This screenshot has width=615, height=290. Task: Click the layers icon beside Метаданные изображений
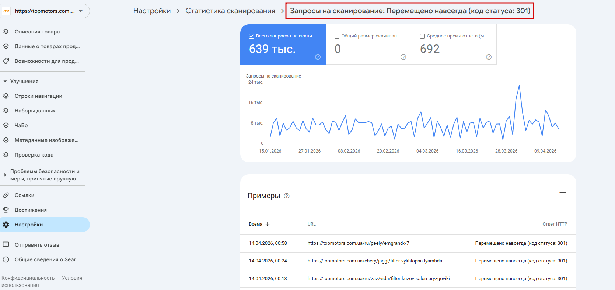pos(6,140)
